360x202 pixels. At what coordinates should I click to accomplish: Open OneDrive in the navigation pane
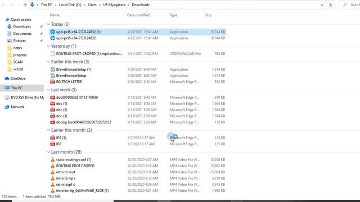click(18, 79)
